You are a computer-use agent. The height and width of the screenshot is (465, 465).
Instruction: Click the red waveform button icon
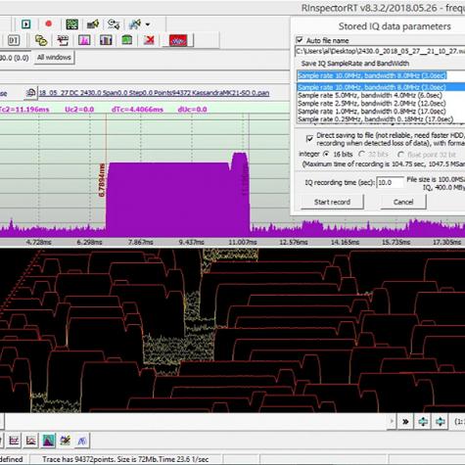(178, 40)
